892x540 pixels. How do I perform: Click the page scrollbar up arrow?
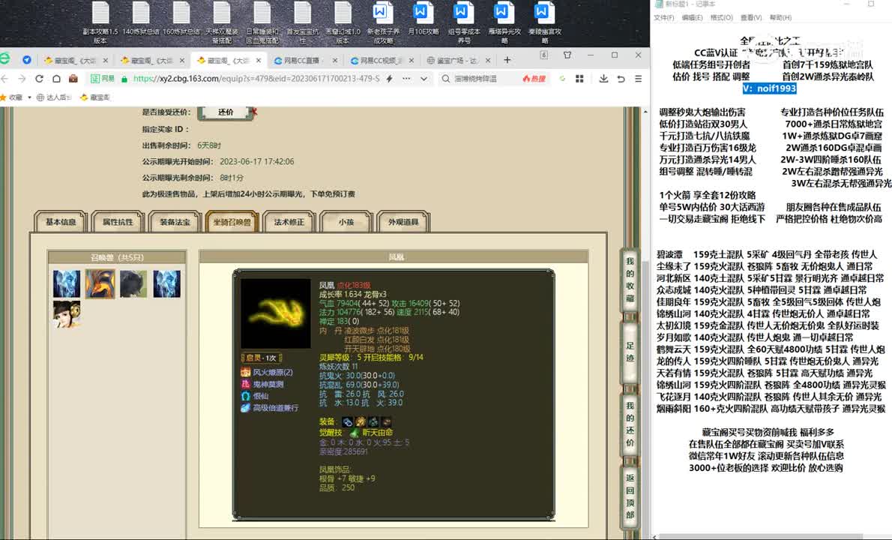click(x=645, y=112)
